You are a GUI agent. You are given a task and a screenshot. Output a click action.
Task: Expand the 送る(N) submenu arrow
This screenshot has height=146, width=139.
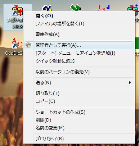[130, 83]
